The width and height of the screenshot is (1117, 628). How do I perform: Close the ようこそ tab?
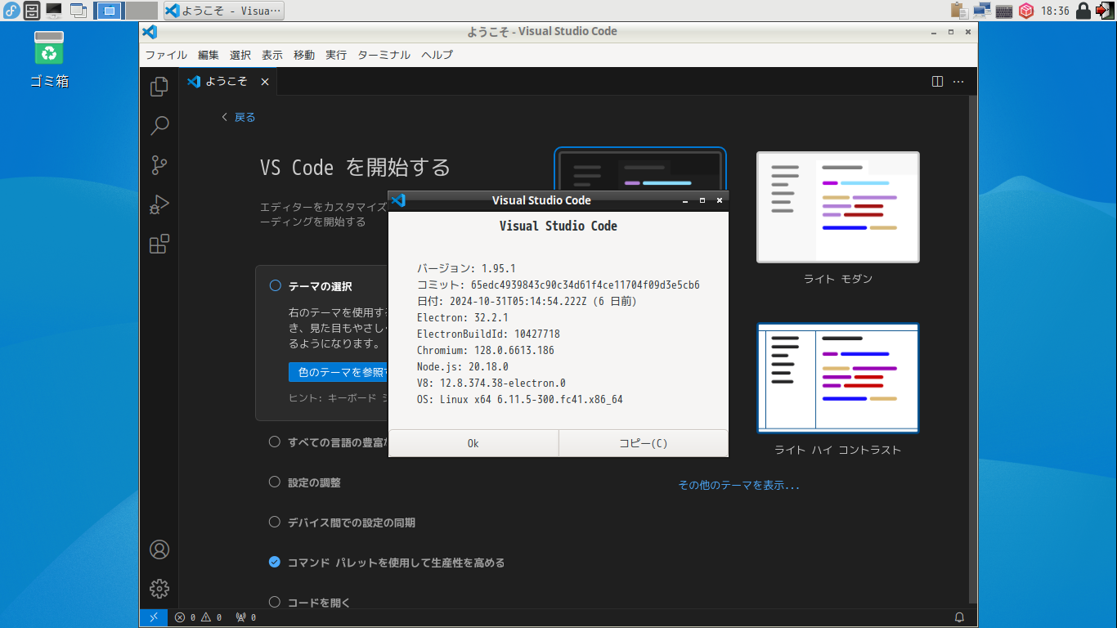(265, 82)
